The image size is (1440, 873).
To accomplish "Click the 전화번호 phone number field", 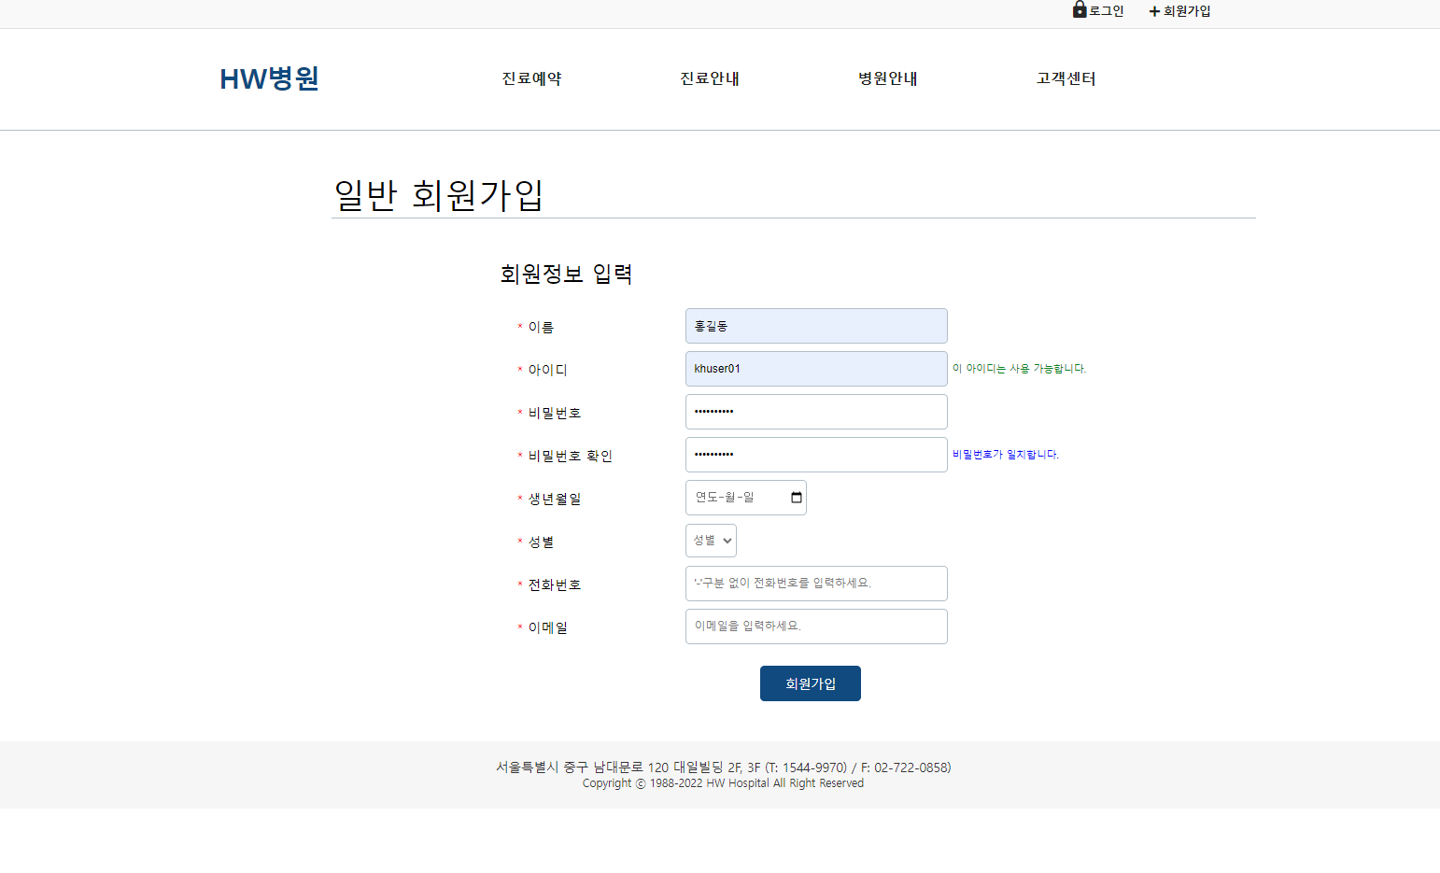I will coord(815,583).
